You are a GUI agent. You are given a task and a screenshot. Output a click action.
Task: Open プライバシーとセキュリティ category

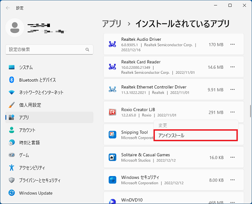pyautogui.click(x=49, y=180)
